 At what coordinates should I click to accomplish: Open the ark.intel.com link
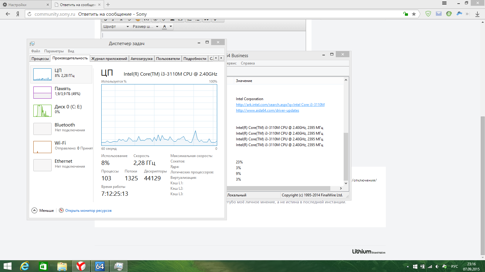click(x=280, y=105)
